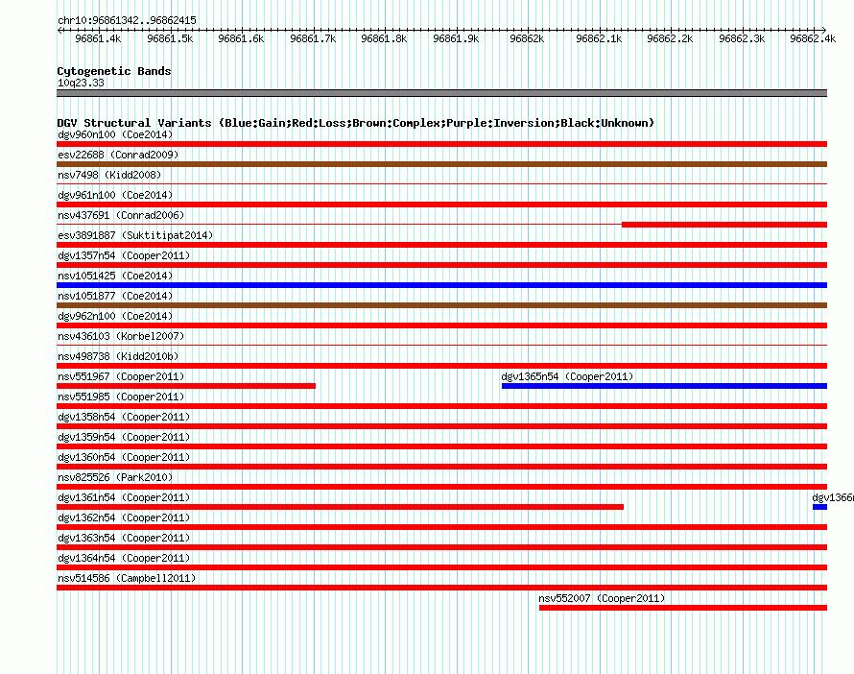
Task: Open the nsv7498 (Kidd2008) variant label
Action: tap(109, 175)
